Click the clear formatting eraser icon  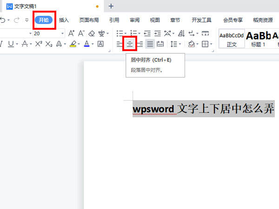92,33
